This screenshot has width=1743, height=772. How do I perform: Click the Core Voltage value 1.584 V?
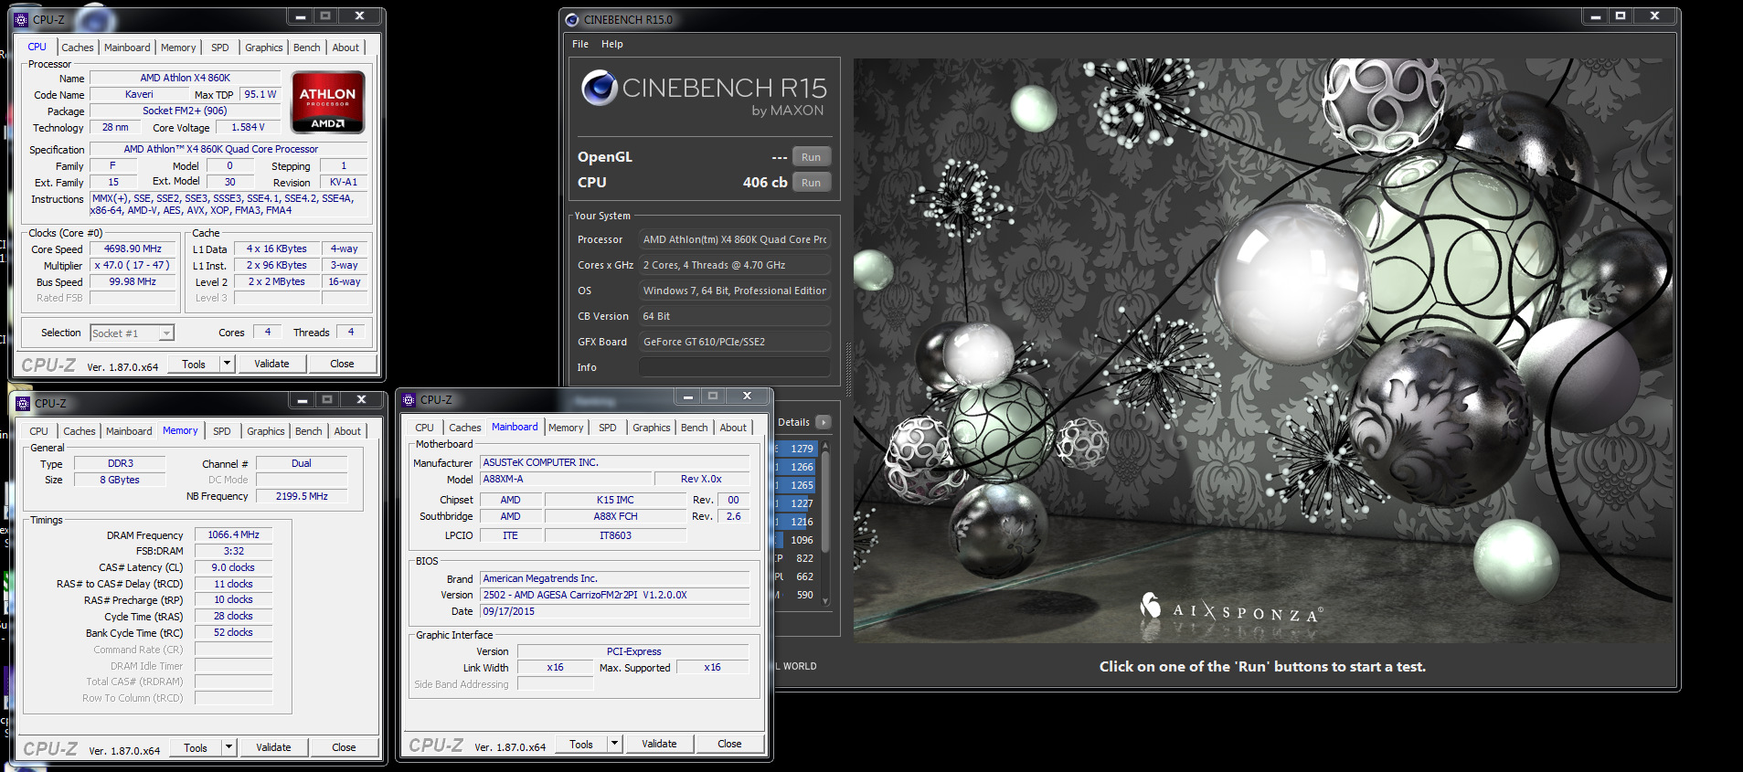(x=248, y=127)
